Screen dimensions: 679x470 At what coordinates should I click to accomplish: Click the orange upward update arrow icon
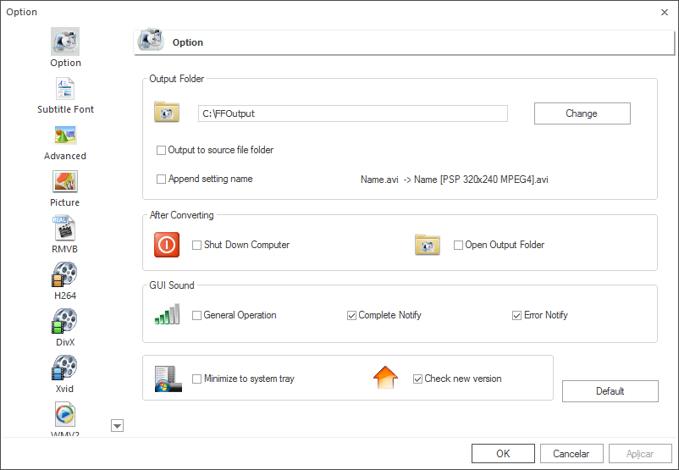[x=385, y=378]
